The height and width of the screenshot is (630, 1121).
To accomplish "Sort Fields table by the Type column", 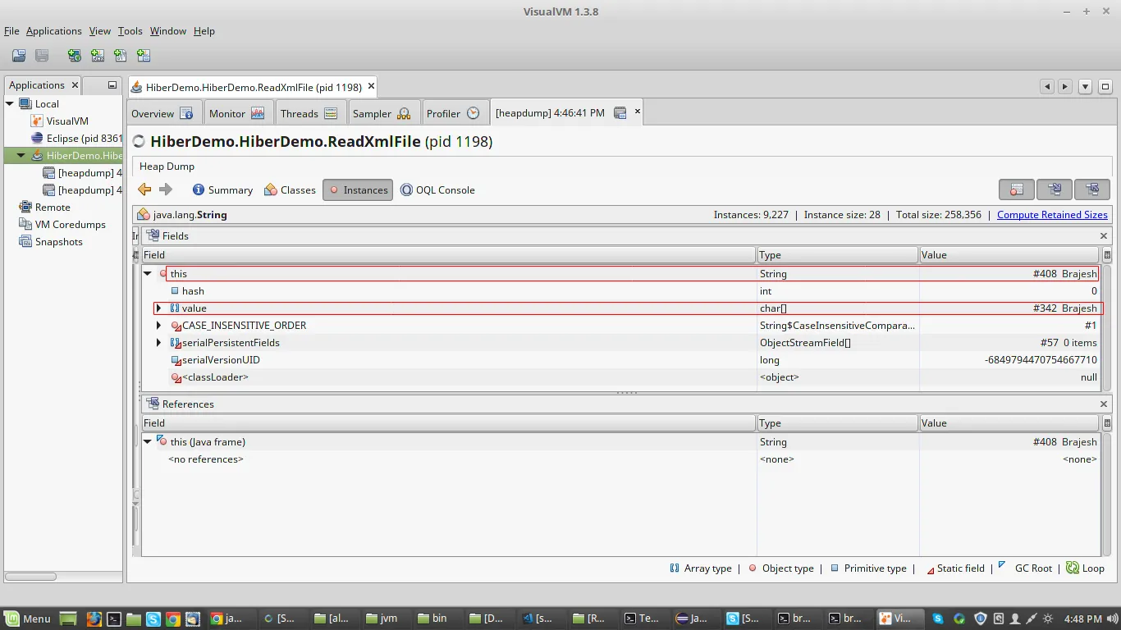I will pos(837,255).
